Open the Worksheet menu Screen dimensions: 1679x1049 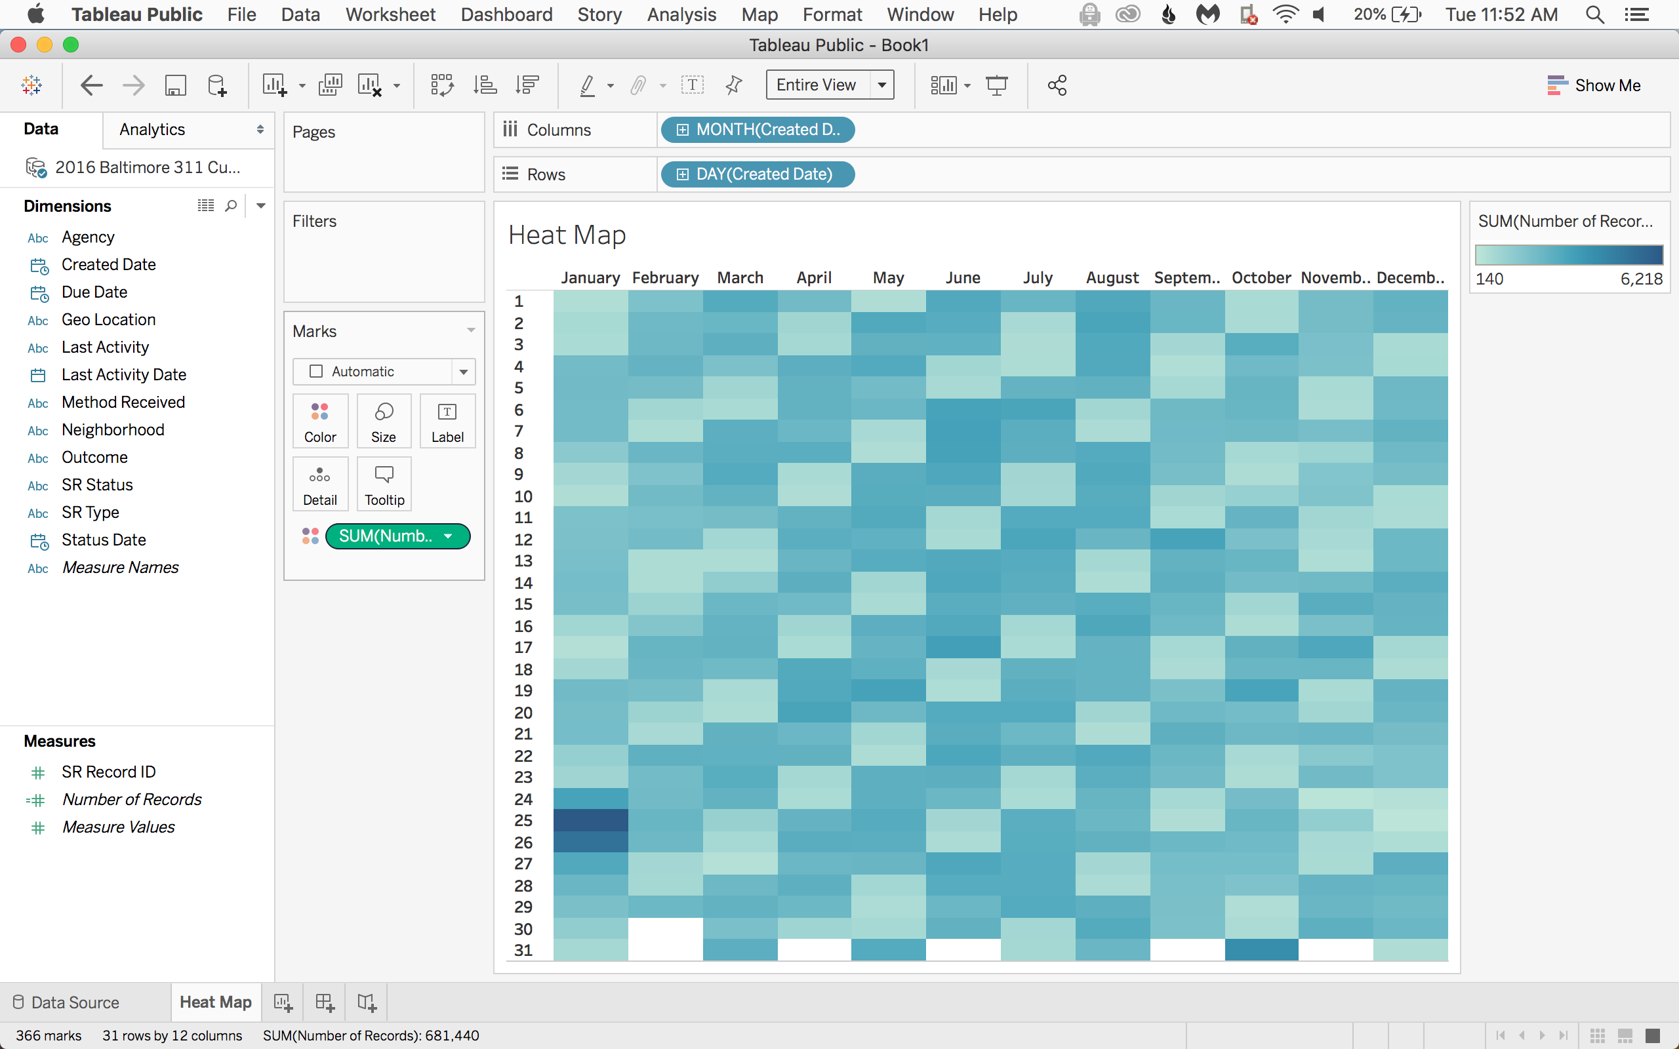390,14
